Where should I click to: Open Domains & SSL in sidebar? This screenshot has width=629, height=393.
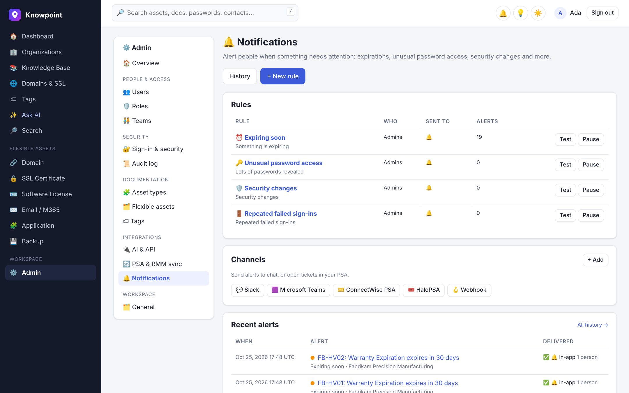point(51,84)
